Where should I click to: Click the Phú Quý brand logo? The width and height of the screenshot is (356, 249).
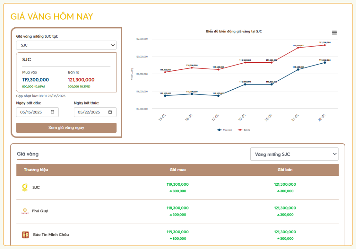(25, 211)
